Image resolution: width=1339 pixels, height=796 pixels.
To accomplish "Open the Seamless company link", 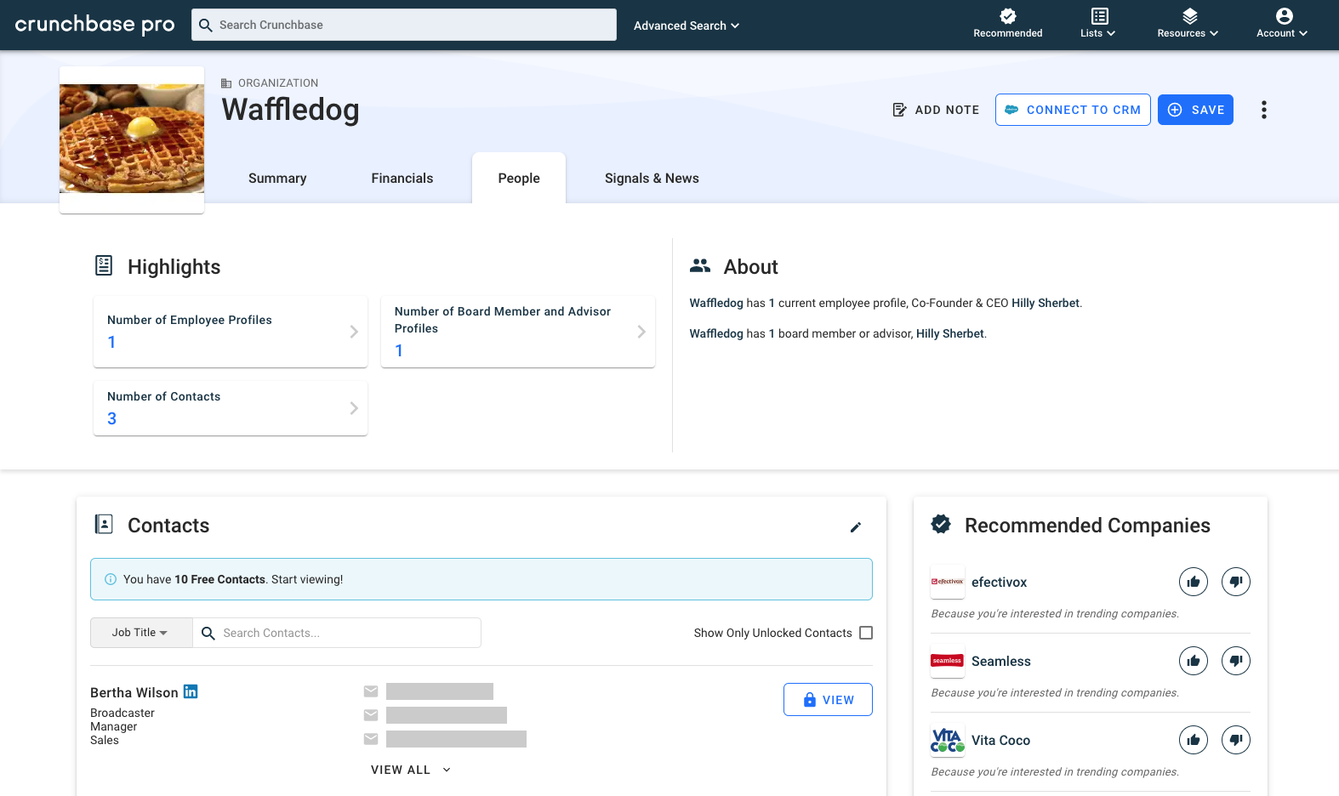I will (x=1001, y=662).
